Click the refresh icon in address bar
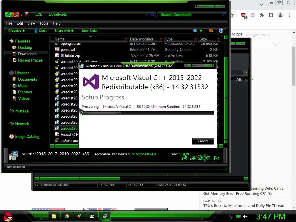The image size is (296, 222). click(x=152, y=14)
